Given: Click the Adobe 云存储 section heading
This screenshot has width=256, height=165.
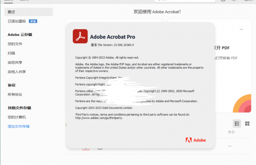Looking at the screenshot, I should pyautogui.click(x=20, y=35).
